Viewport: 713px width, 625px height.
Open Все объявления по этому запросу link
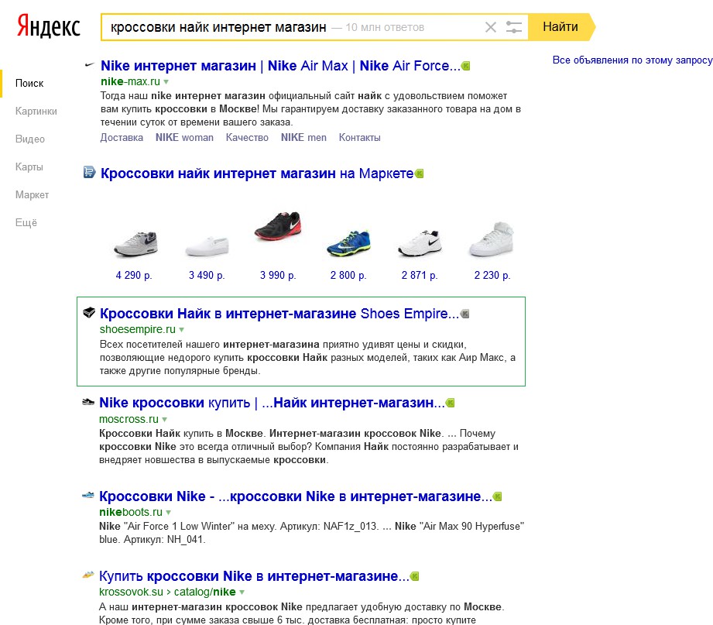click(632, 60)
